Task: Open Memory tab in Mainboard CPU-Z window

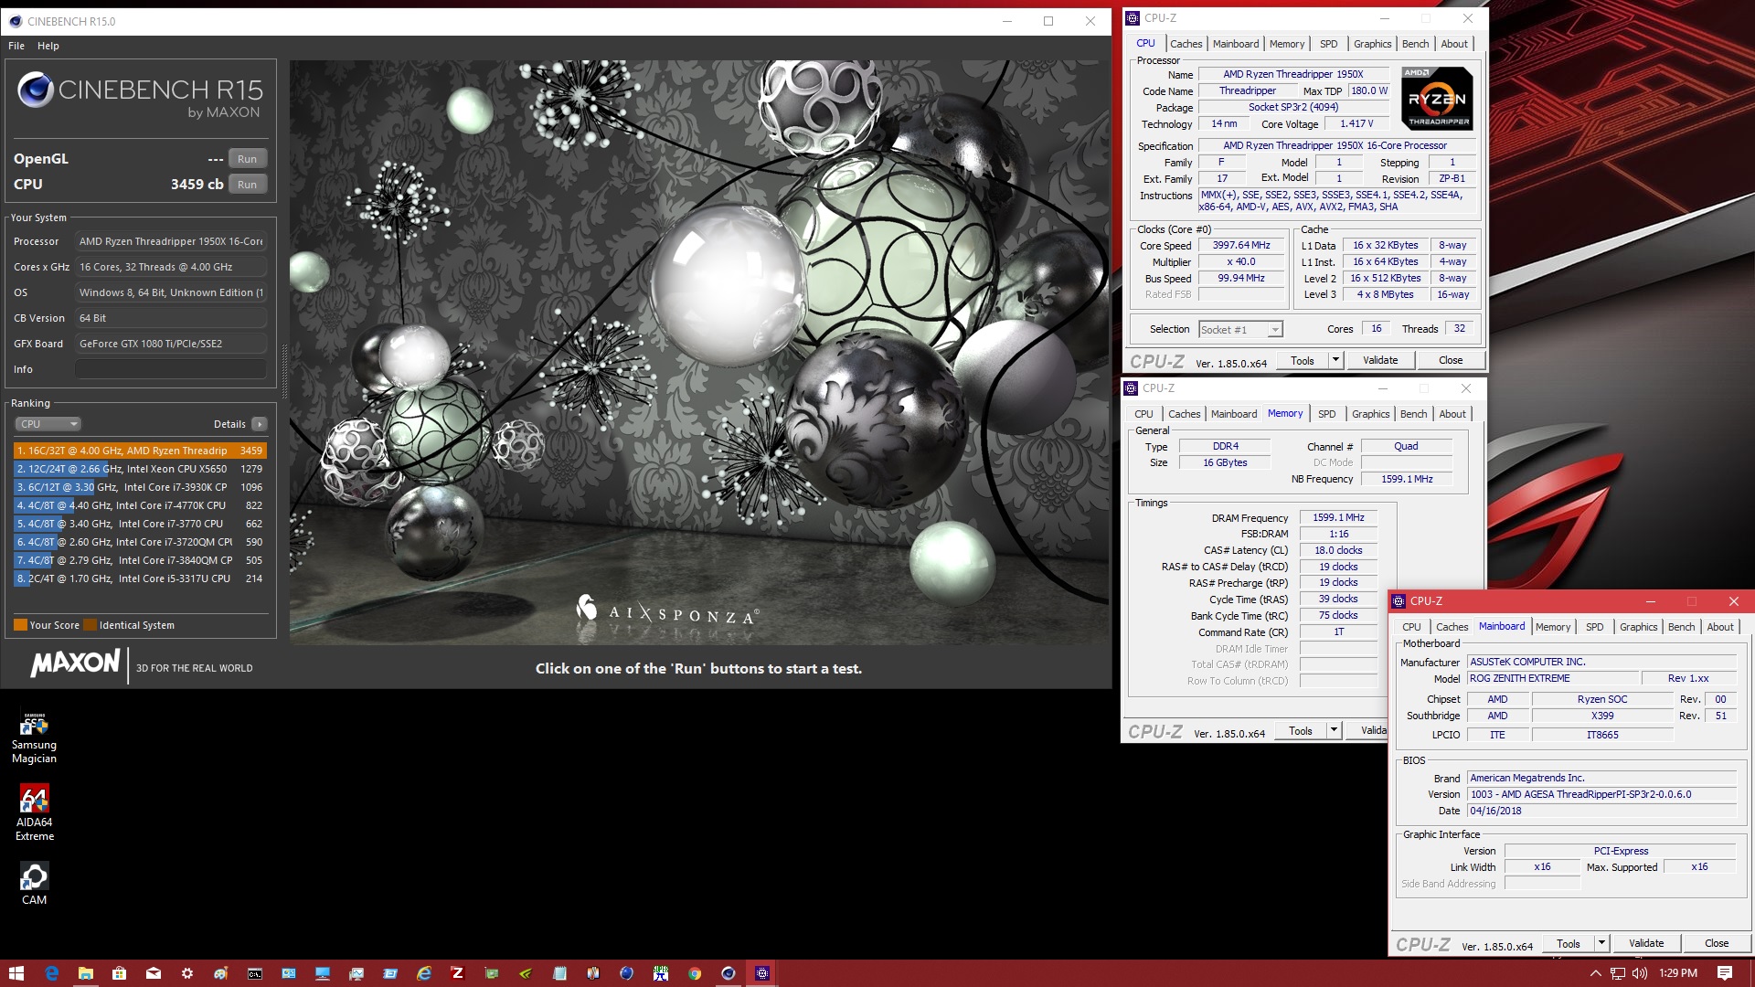Action: [x=1553, y=627]
